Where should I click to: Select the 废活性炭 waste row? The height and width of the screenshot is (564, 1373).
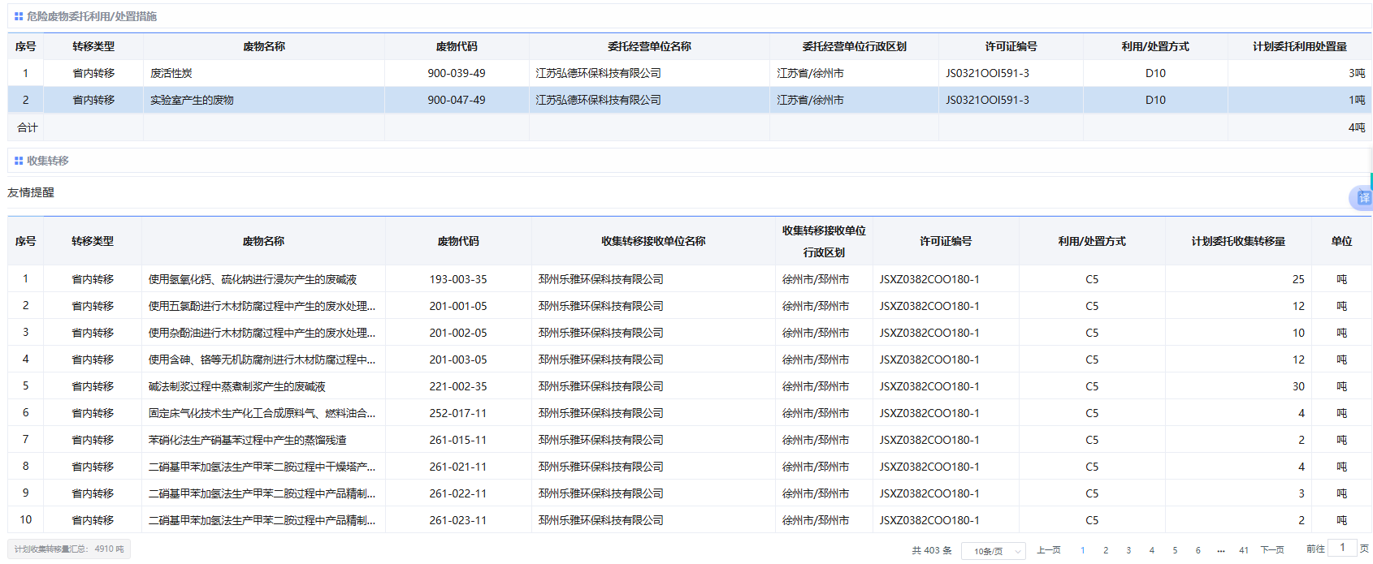coord(171,73)
